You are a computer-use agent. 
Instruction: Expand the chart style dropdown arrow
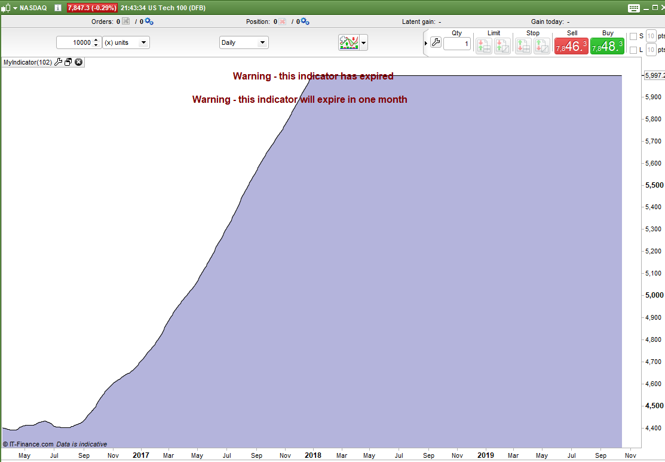point(16,8)
